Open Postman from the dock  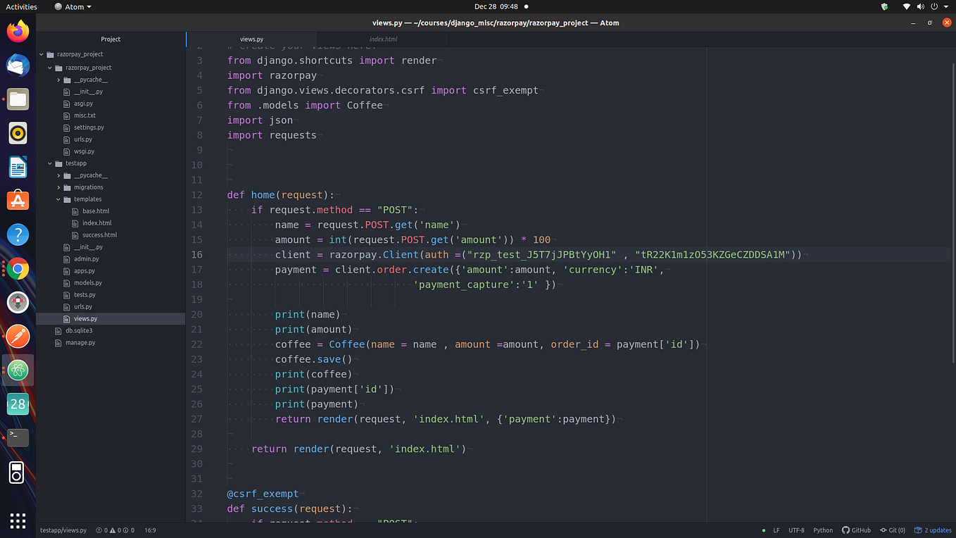18,336
